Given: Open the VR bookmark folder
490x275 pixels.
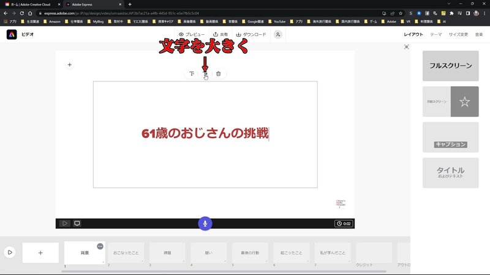Looking at the screenshot, I should tap(405, 21).
